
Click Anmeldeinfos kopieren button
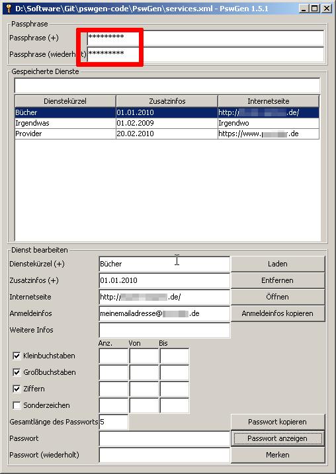coord(278,313)
